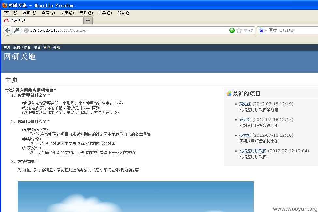
Task: Click the address bar URL text
Action: [x=58, y=30]
